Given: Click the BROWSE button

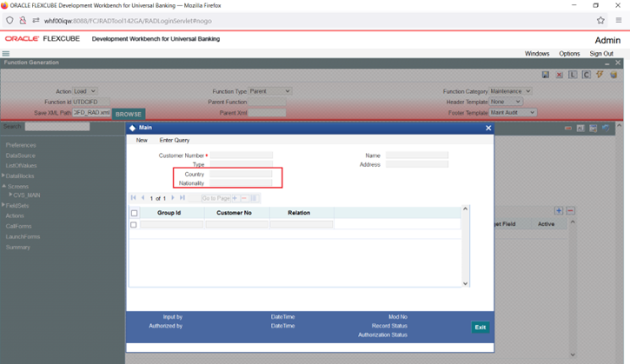Looking at the screenshot, I should [129, 114].
